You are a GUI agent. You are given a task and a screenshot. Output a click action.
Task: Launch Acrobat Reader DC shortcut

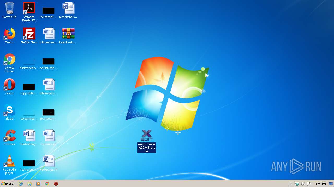29,12
